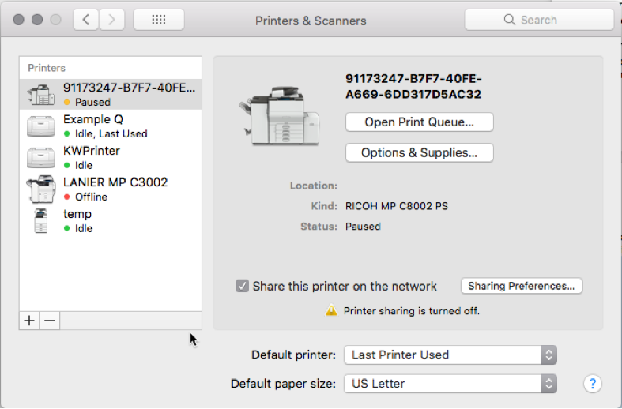Click the temp printer icon
This screenshot has height=409, width=622.
(41, 221)
